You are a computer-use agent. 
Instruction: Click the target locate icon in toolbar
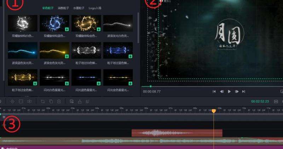(12, 102)
